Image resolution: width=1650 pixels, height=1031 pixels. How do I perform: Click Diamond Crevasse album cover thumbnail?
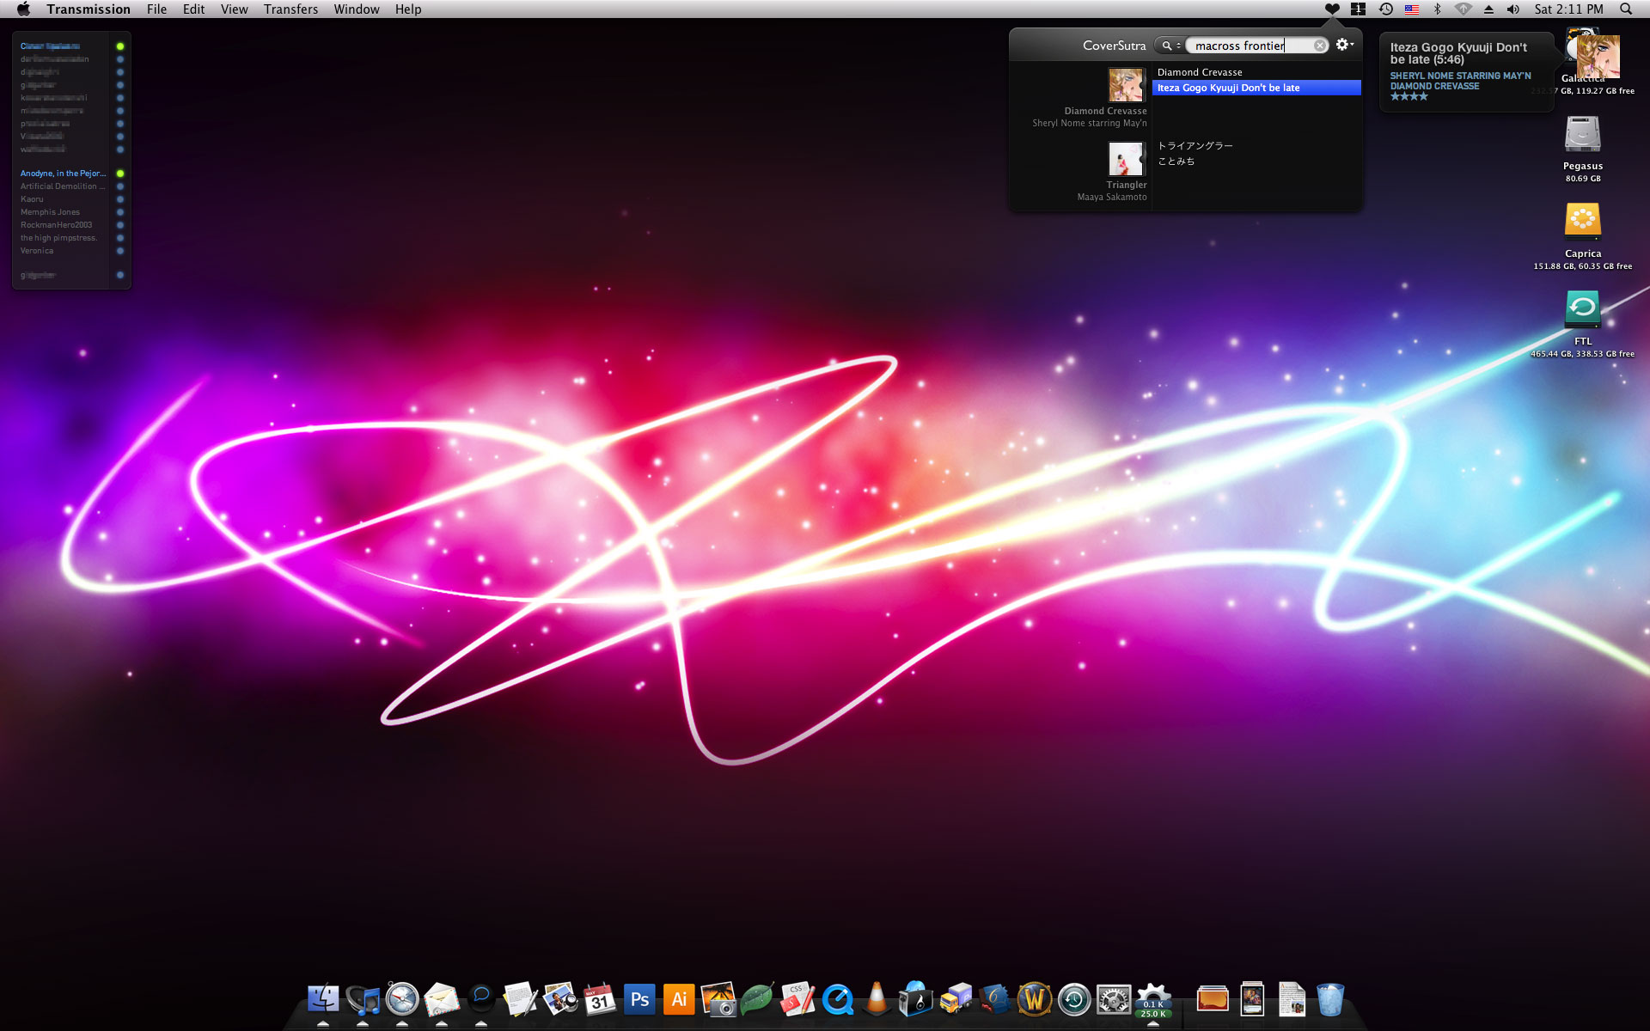(x=1127, y=84)
